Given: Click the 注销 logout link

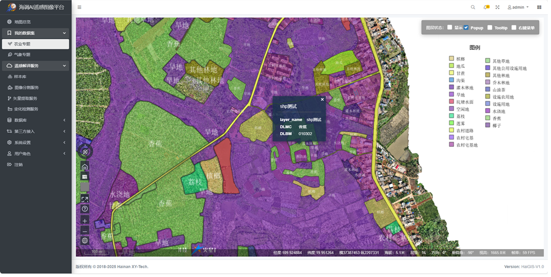Looking at the screenshot, I should [18, 165].
